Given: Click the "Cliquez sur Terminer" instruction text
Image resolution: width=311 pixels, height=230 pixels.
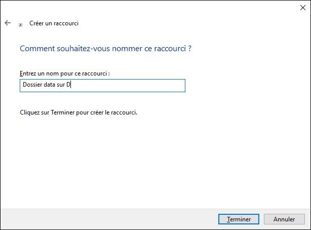Looking at the screenshot, I should click(x=78, y=112).
